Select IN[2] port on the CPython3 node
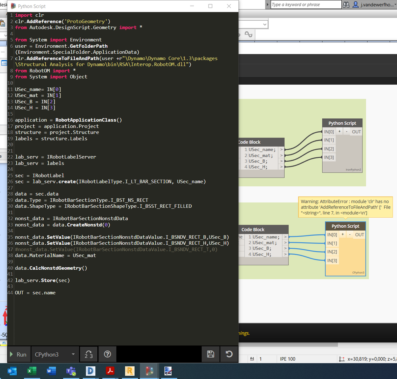The width and height of the screenshot is (397, 379). click(332, 252)
